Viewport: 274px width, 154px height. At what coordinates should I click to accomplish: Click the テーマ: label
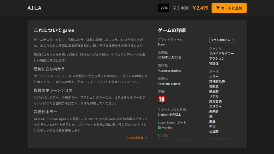pos(214,72)
